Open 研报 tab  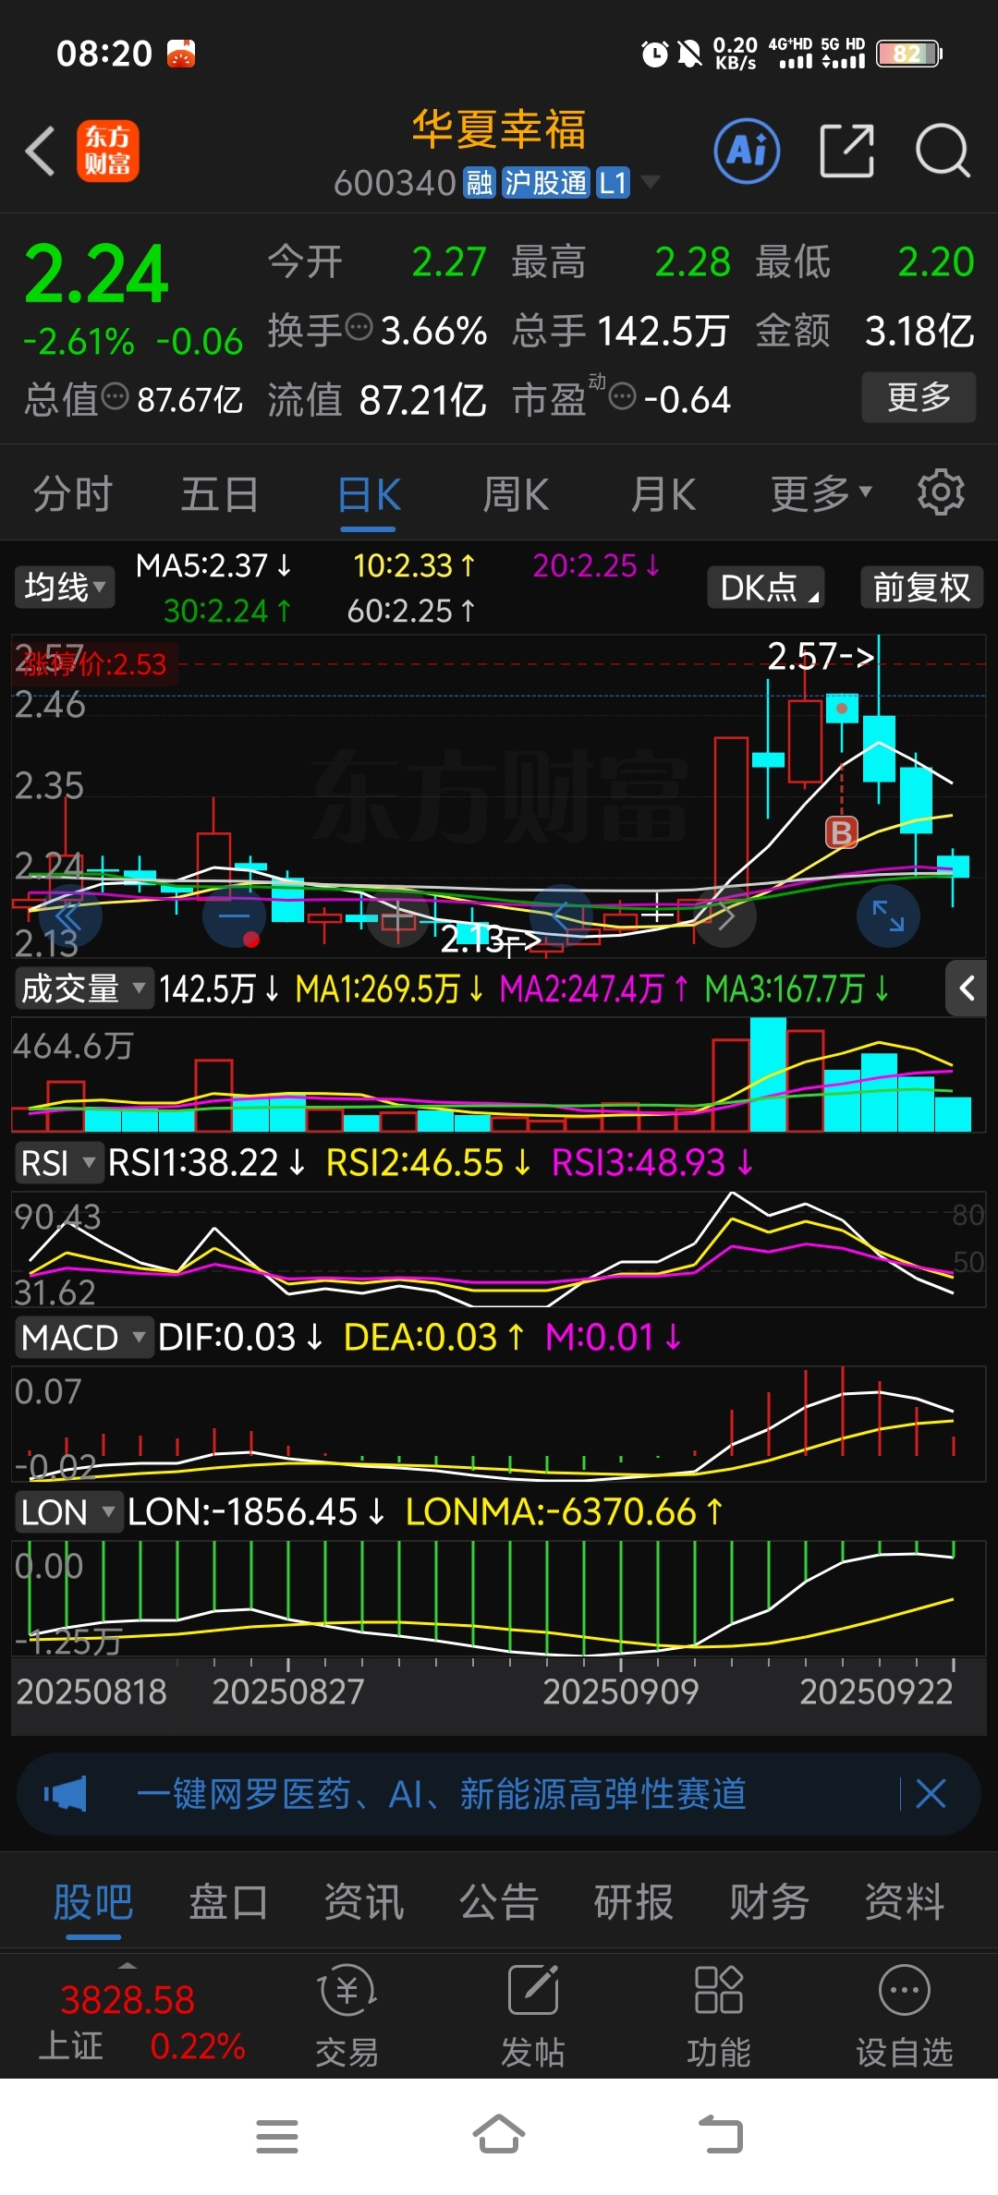[x=634, y=1901]
